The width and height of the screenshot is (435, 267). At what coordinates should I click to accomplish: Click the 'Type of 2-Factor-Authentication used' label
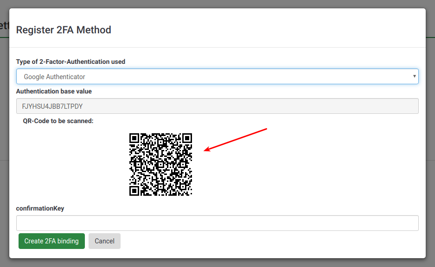click(x=70, y=62)
